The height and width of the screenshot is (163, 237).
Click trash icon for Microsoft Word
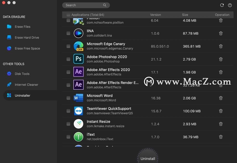[221, 98]
